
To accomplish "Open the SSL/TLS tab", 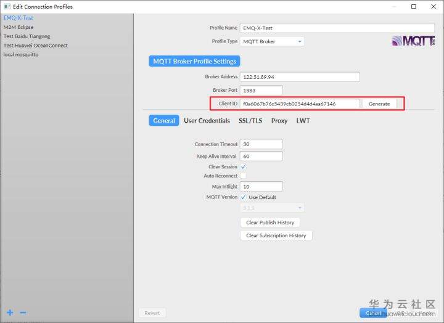I will coord(250,121).
